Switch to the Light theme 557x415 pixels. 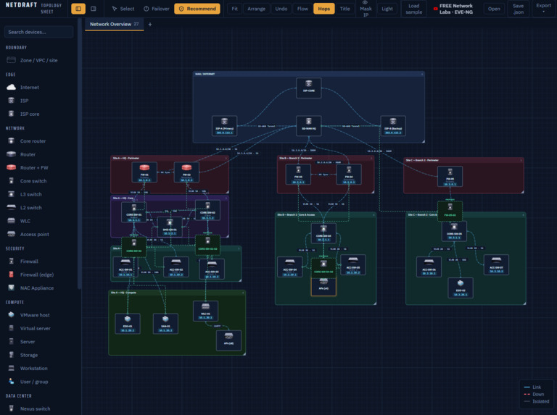coord(387,9)
